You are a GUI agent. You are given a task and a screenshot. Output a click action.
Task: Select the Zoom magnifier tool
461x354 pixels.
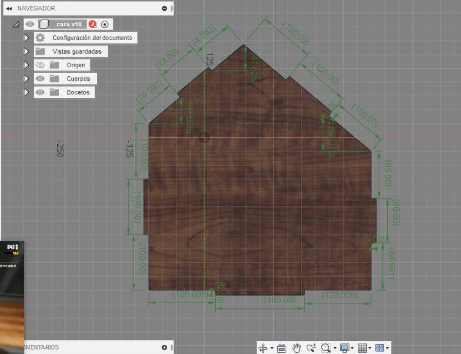[311, 348]
